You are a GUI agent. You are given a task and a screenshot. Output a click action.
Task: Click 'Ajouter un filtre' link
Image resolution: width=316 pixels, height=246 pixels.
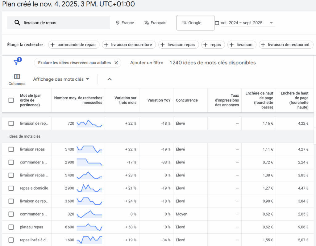coord(147,63)
